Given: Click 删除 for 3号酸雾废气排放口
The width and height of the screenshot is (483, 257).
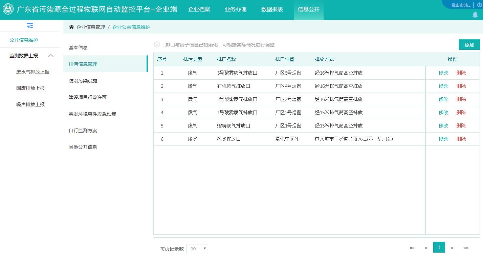Looking at the screenshot, I should pyautogui.click(x=461, y=73).
